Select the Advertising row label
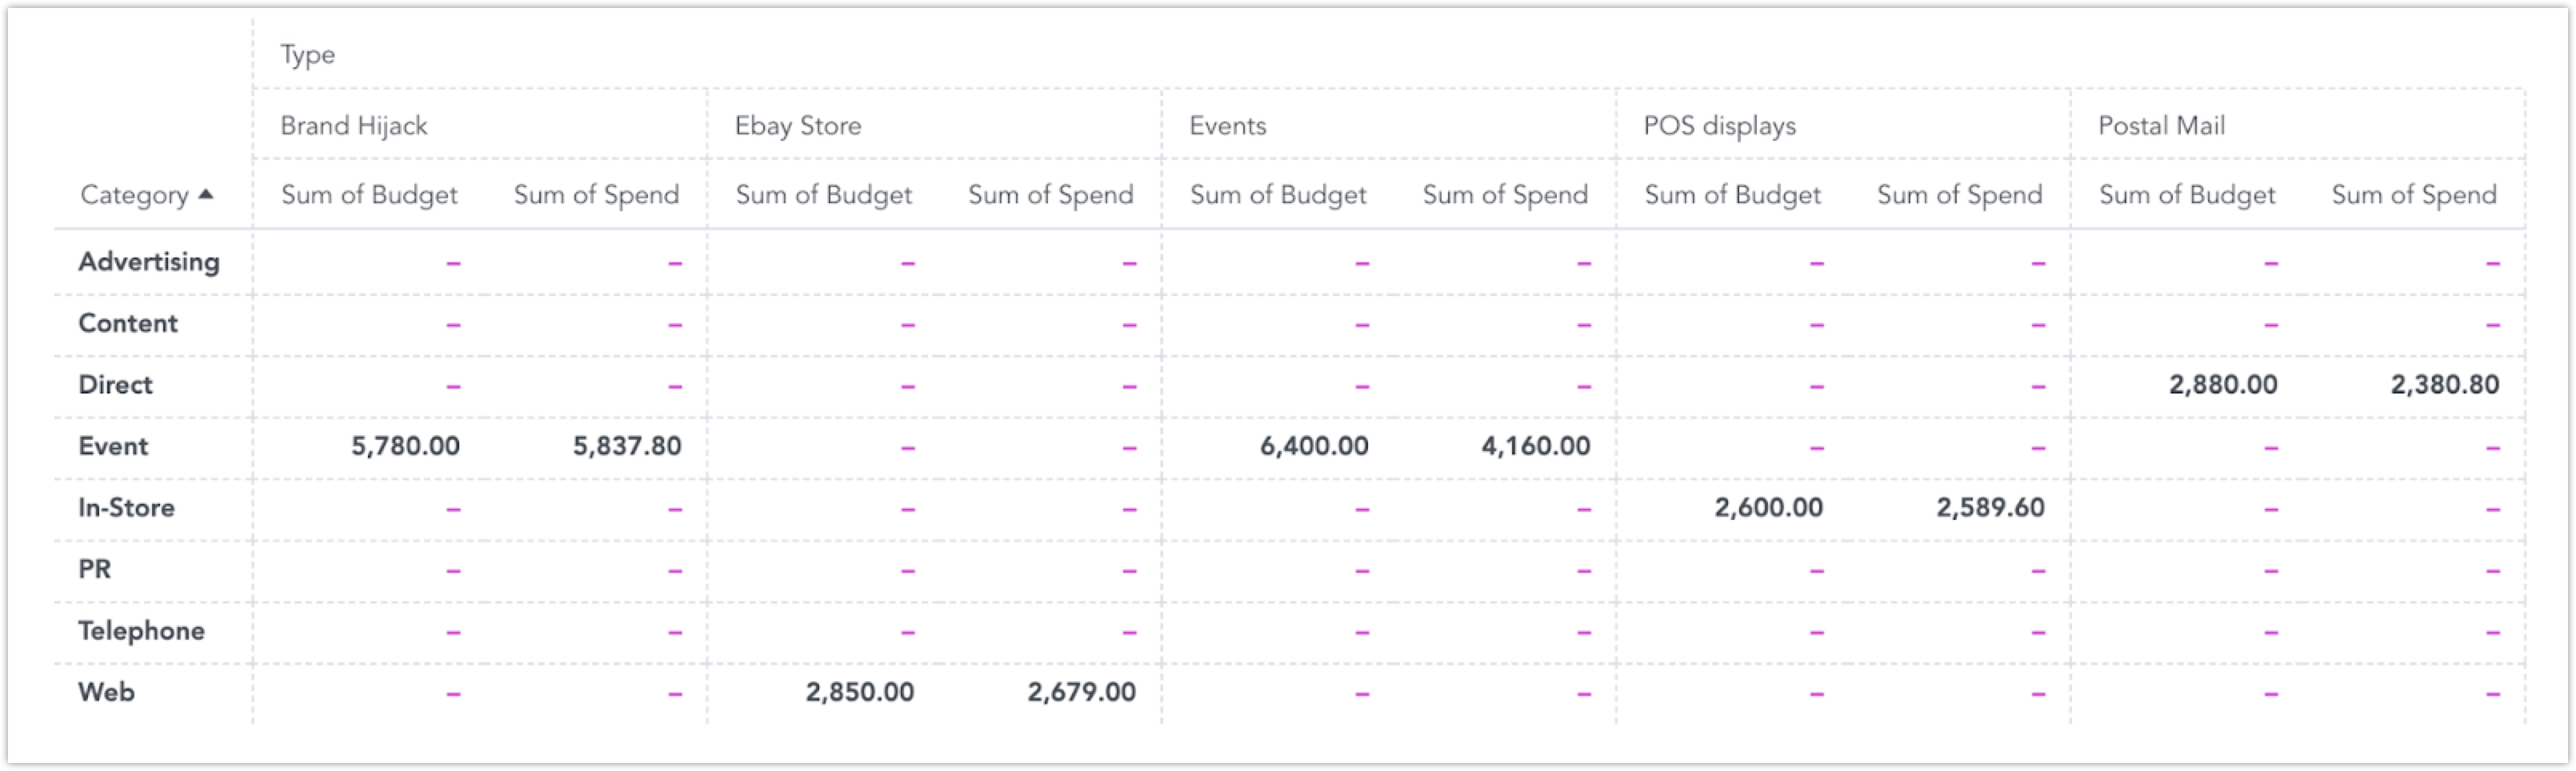Viewport: 2576px width, 771px height. [149, 262]
